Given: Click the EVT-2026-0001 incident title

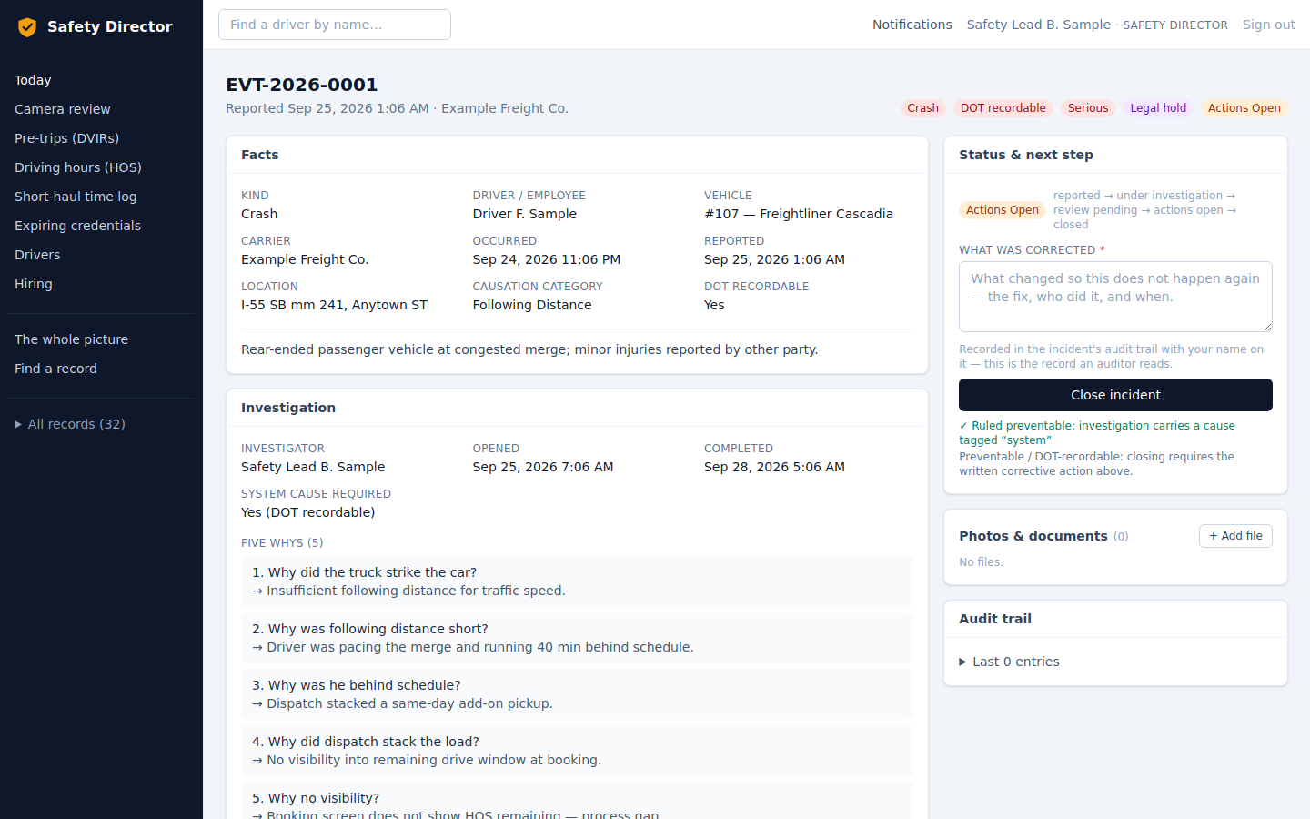Looking at the screenshot, I should click(x=302, y=85).
